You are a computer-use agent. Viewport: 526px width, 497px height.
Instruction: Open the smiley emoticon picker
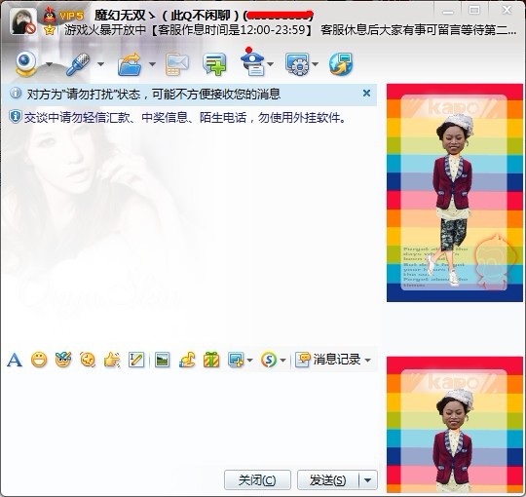39,361
